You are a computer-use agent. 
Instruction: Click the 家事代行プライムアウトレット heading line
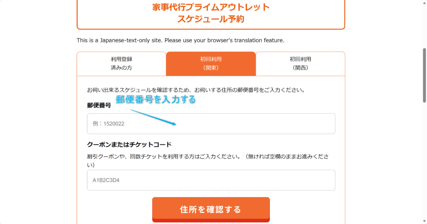coord(211,7)
